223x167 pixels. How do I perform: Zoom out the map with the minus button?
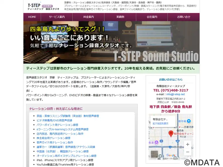[188, 152]
